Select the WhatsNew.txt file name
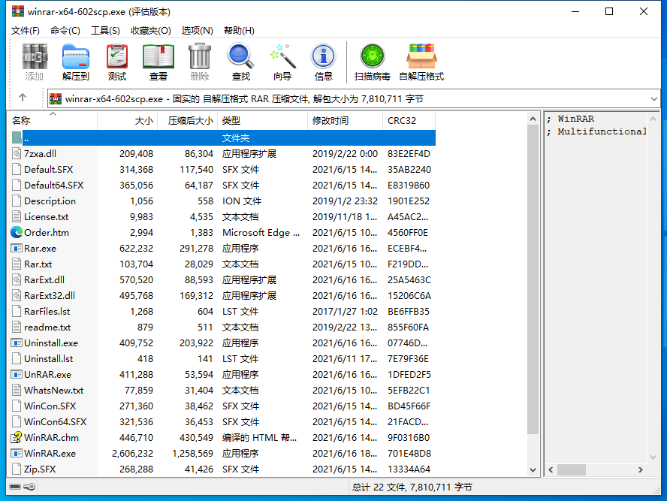This screenshot has width=667, height=501. (x=53, y=390)
